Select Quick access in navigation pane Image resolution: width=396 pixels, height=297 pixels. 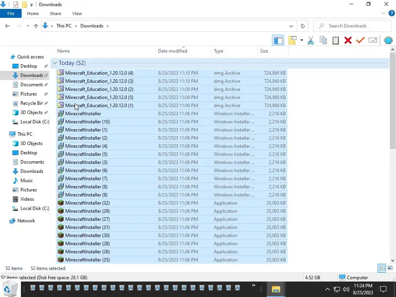(30, 57)
